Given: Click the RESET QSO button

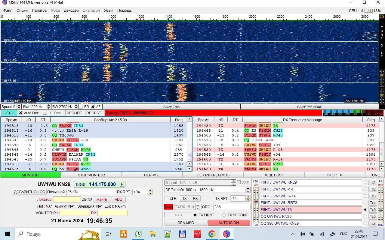Looking at the screenshot, I should click(x=274, y=175).
